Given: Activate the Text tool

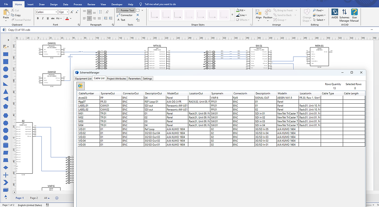Looking at the screenshot, I should coord(121,20).
